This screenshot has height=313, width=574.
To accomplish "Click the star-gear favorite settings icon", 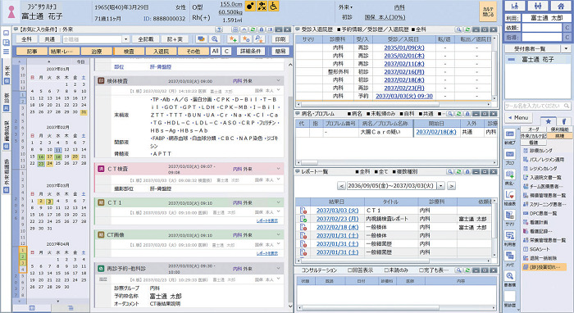I will point(246,39).
